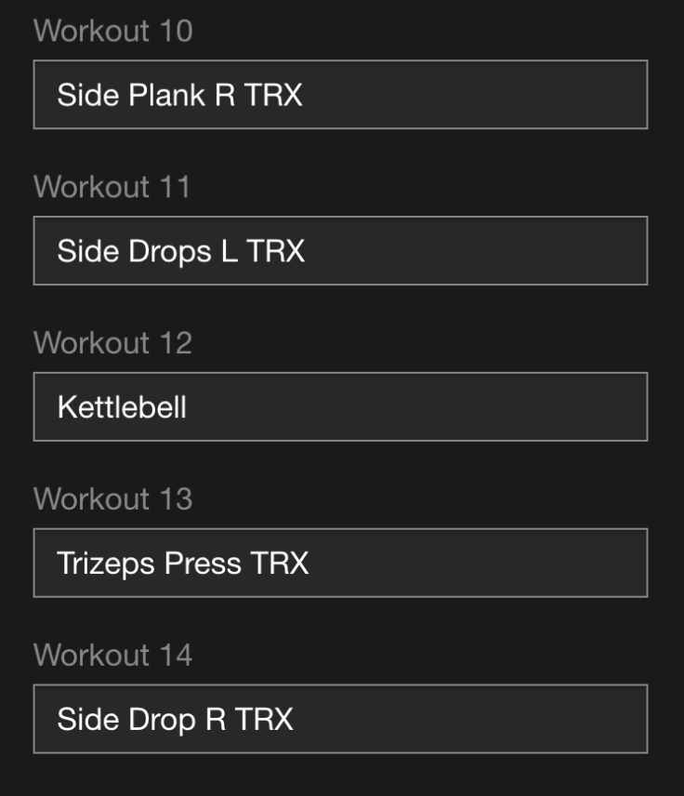The image size is (684, 796).
Task: Click the word "Trizeps" in Workout 13
Action: (x=106, y=564)
